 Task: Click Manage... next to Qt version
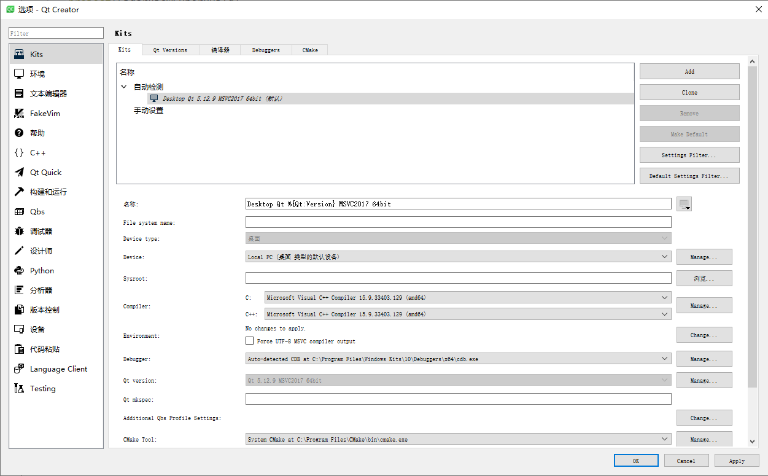(704, 380)
